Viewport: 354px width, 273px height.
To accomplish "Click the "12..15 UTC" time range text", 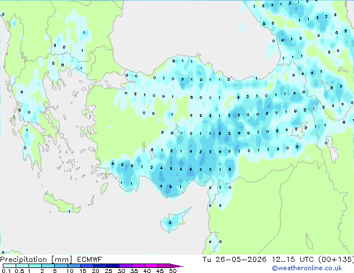I will (x=293, y=260).
